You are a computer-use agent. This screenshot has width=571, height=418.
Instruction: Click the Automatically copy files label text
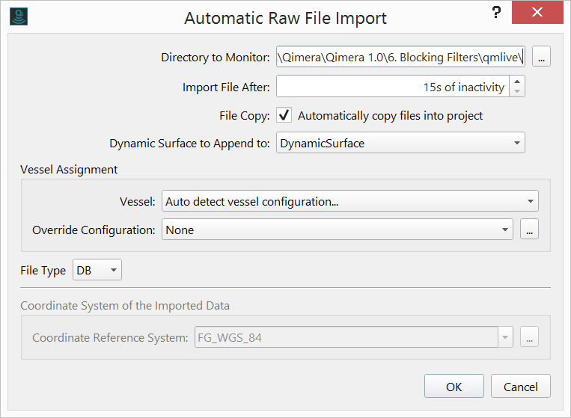390,116
